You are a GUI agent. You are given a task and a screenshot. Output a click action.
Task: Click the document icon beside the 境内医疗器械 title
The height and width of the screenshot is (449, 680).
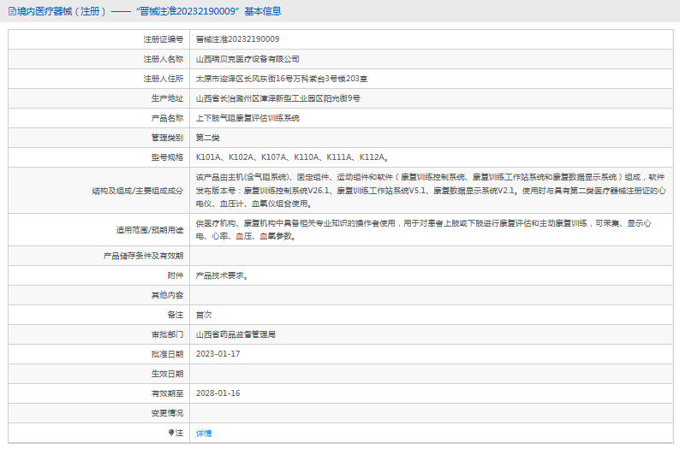point(12,11)
